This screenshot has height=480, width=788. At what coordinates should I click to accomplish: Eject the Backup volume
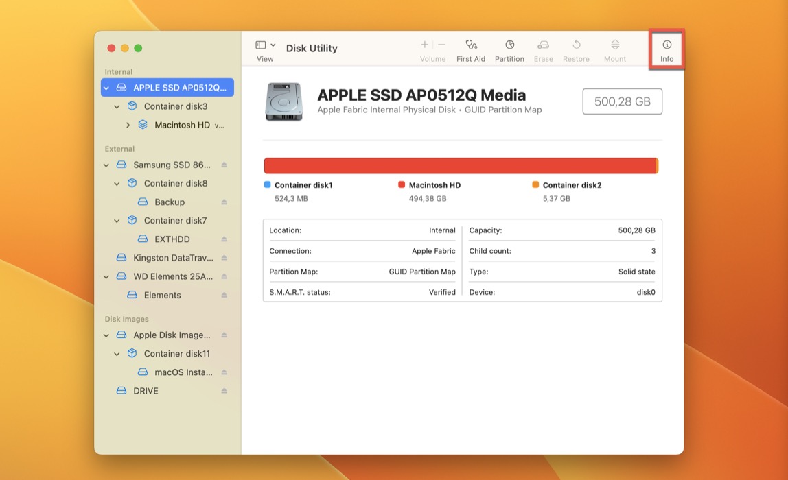[224, 202]
